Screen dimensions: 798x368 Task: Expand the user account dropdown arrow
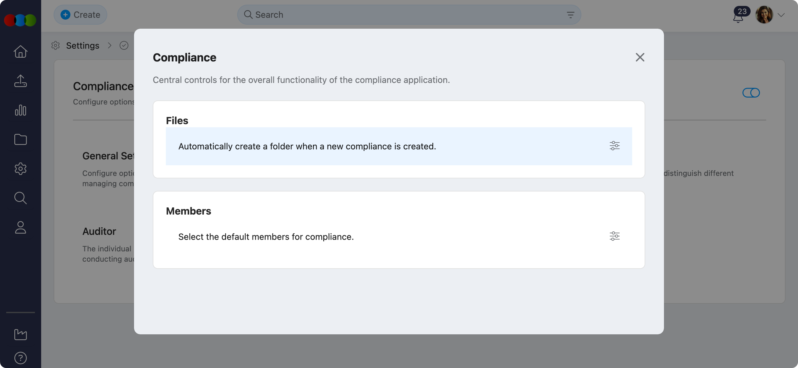click(x=781, y=15)
